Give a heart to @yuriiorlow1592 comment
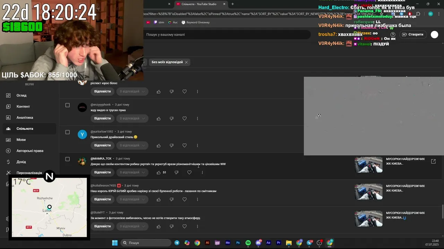 point(185,146)
